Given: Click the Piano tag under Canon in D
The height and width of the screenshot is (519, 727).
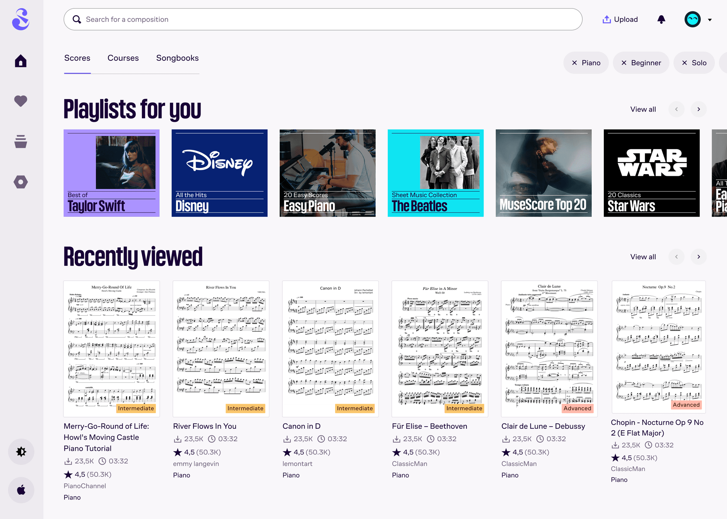Looking at the screenshot, I should (291, 475).
